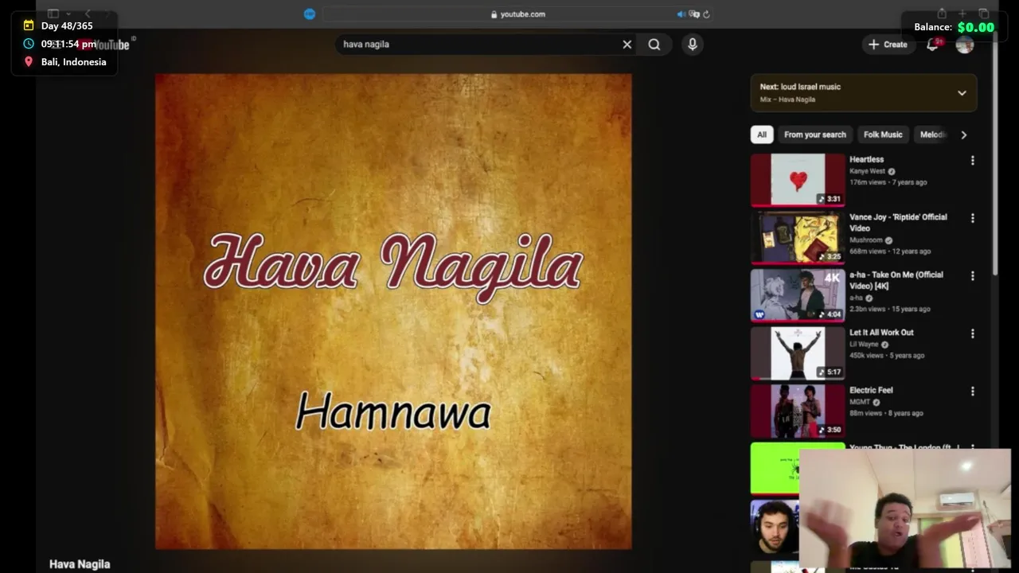The height and width of the screenshot is (573, 1019).
Task: Open the translate page icon
Action: [x=694, y=14]
